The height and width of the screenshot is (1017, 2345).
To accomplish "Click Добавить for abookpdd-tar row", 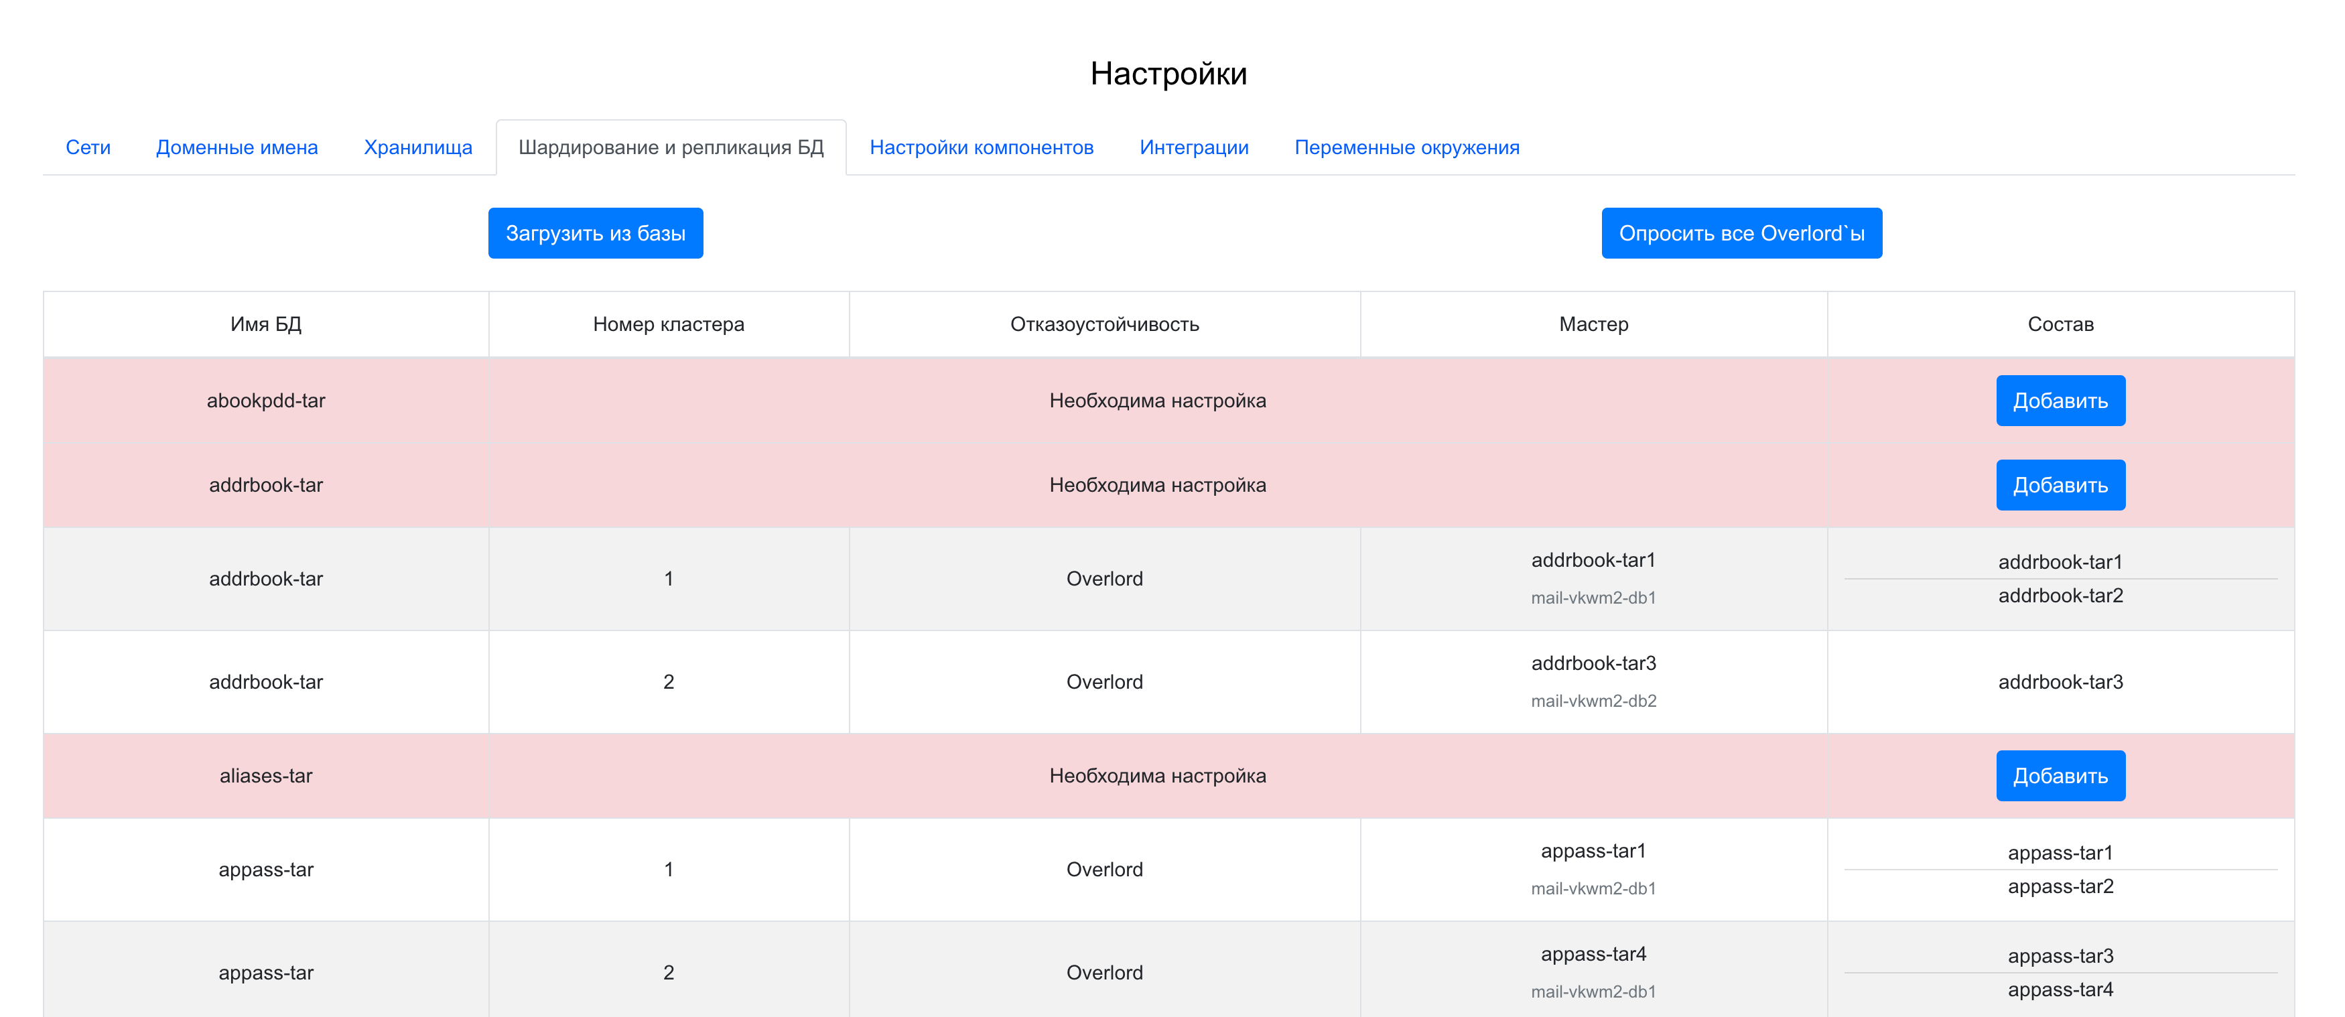I will (x=2059, y=401).
